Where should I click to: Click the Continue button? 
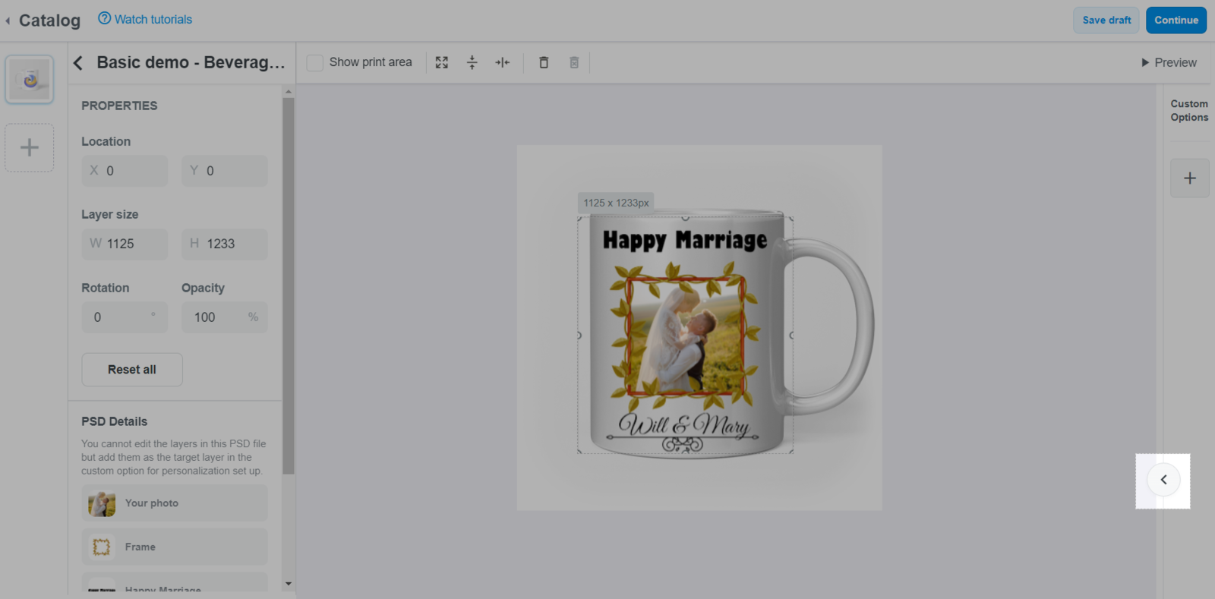click(1176, 20)
